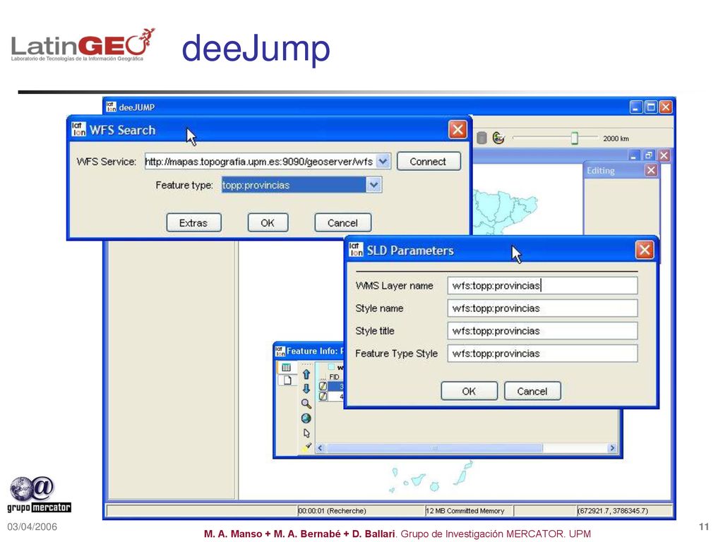Viewport: 723px width, 542px height.
Task: Click OK in the SLD Parameters dialog
Action: pyautogui.click(x=469, y=391)
